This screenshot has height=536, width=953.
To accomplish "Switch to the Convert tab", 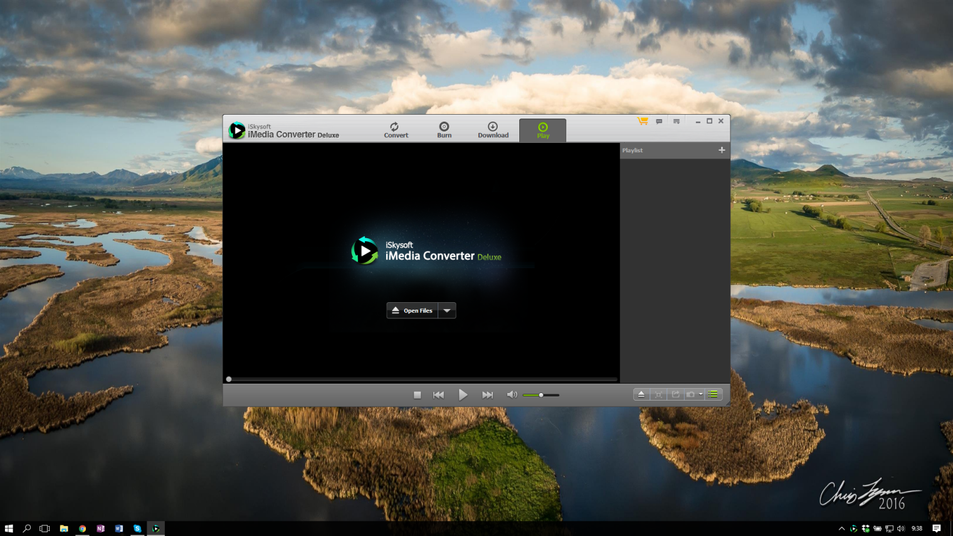I will [x=396, y=130].
